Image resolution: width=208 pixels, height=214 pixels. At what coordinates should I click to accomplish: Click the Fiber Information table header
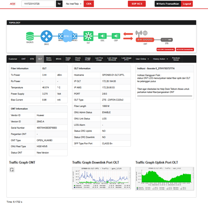point(20,68)
